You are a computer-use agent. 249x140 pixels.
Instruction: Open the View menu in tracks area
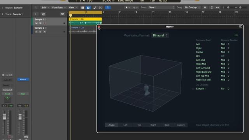point(73,7)
